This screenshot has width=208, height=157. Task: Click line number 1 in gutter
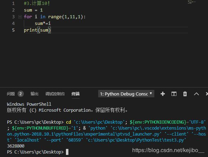pyautogui.click(x=13, y=3)
